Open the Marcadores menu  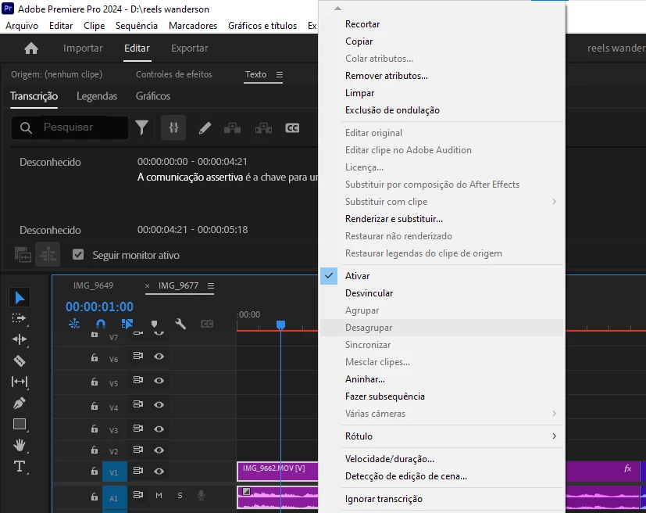click(193, 26)
